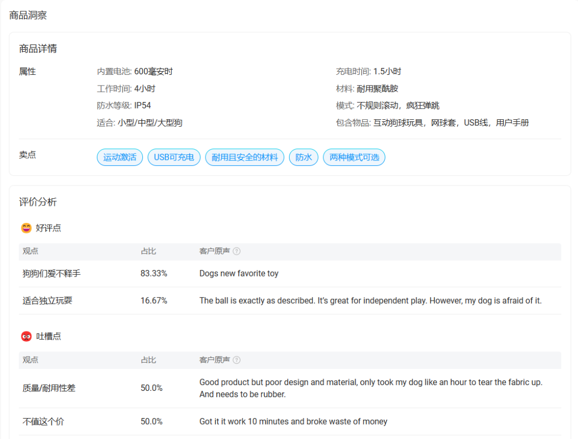
Task: Click the smiley emoji next to 好评点
Action: [26, 228]
